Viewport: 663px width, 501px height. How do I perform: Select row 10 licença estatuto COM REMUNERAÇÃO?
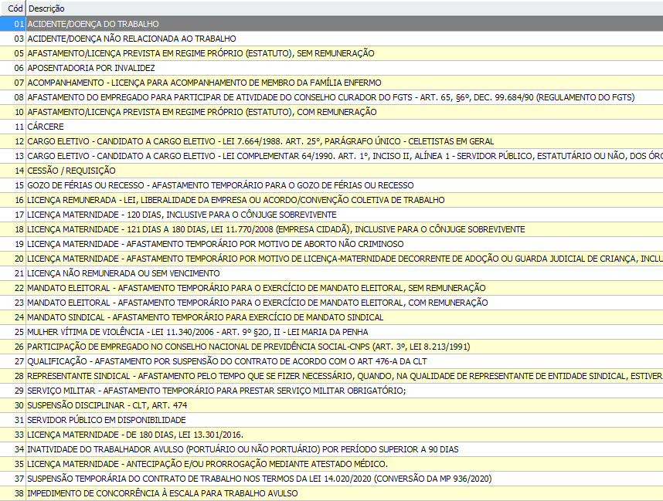(x=331, y=112)
